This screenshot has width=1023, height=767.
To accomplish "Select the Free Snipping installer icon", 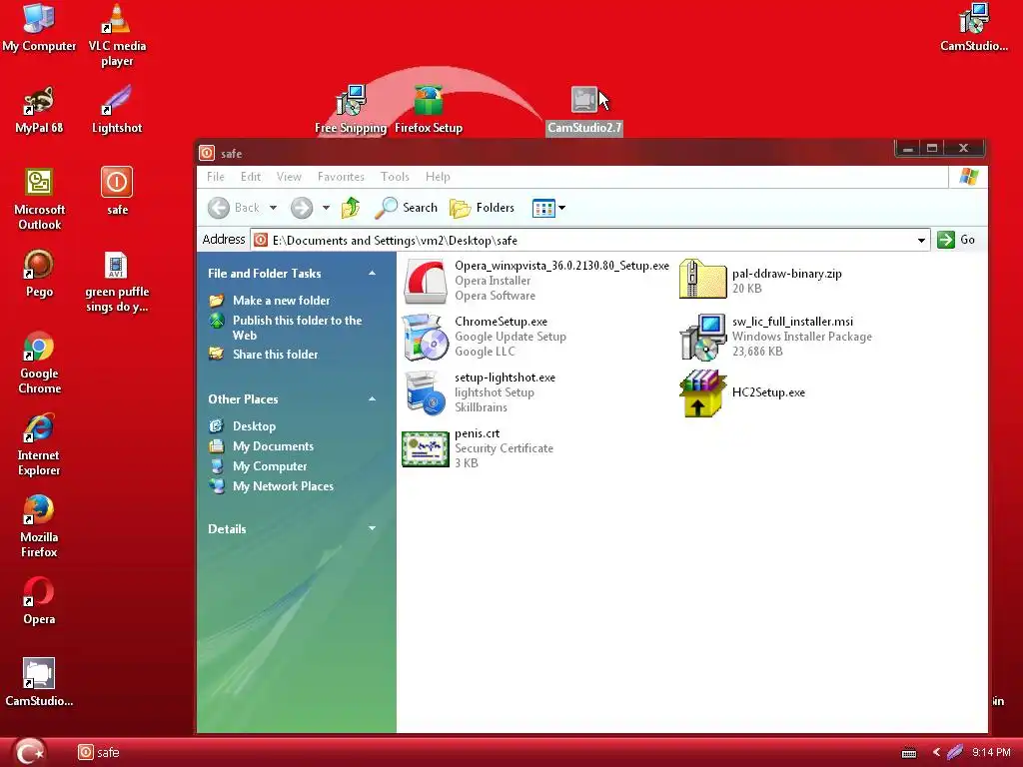I will click(x=351, y=109).
